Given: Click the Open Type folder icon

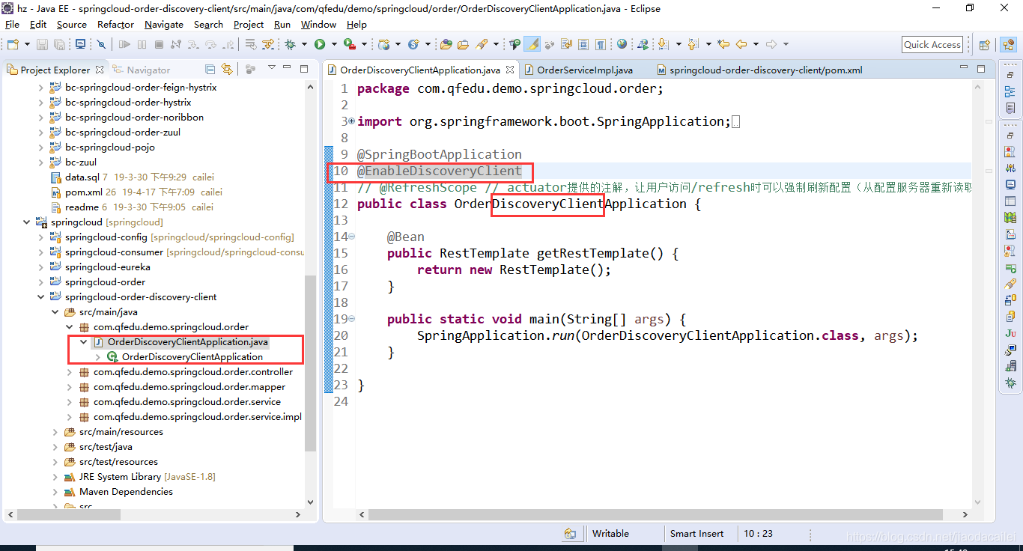Looking at the screenshot, I should coord(446,44).
